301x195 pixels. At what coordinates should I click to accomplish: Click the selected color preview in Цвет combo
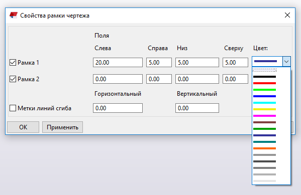265,61
